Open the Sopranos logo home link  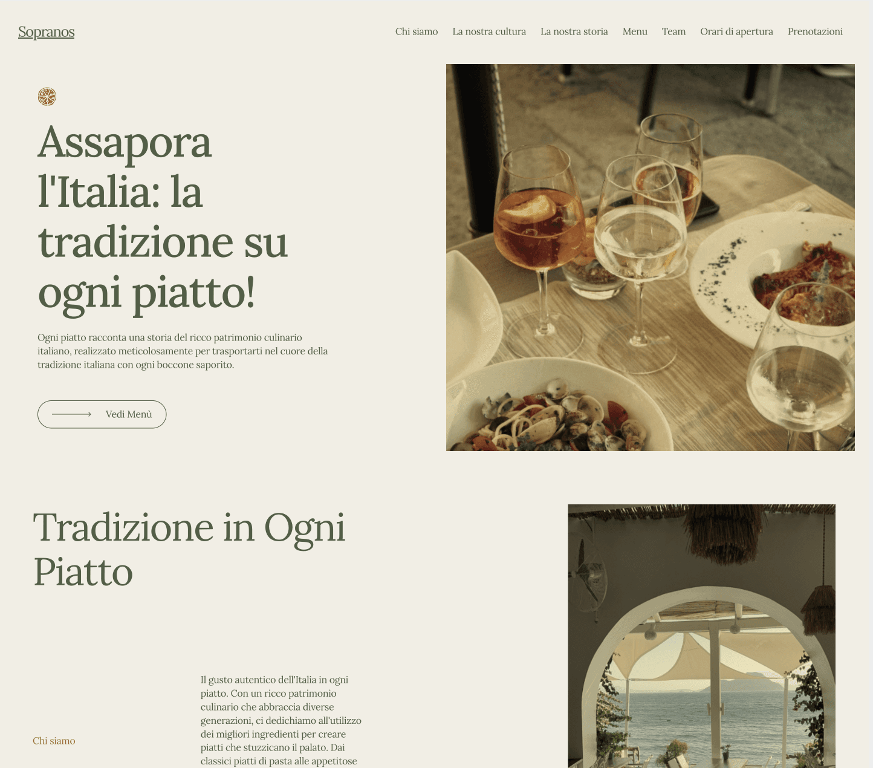click(47, 31)
